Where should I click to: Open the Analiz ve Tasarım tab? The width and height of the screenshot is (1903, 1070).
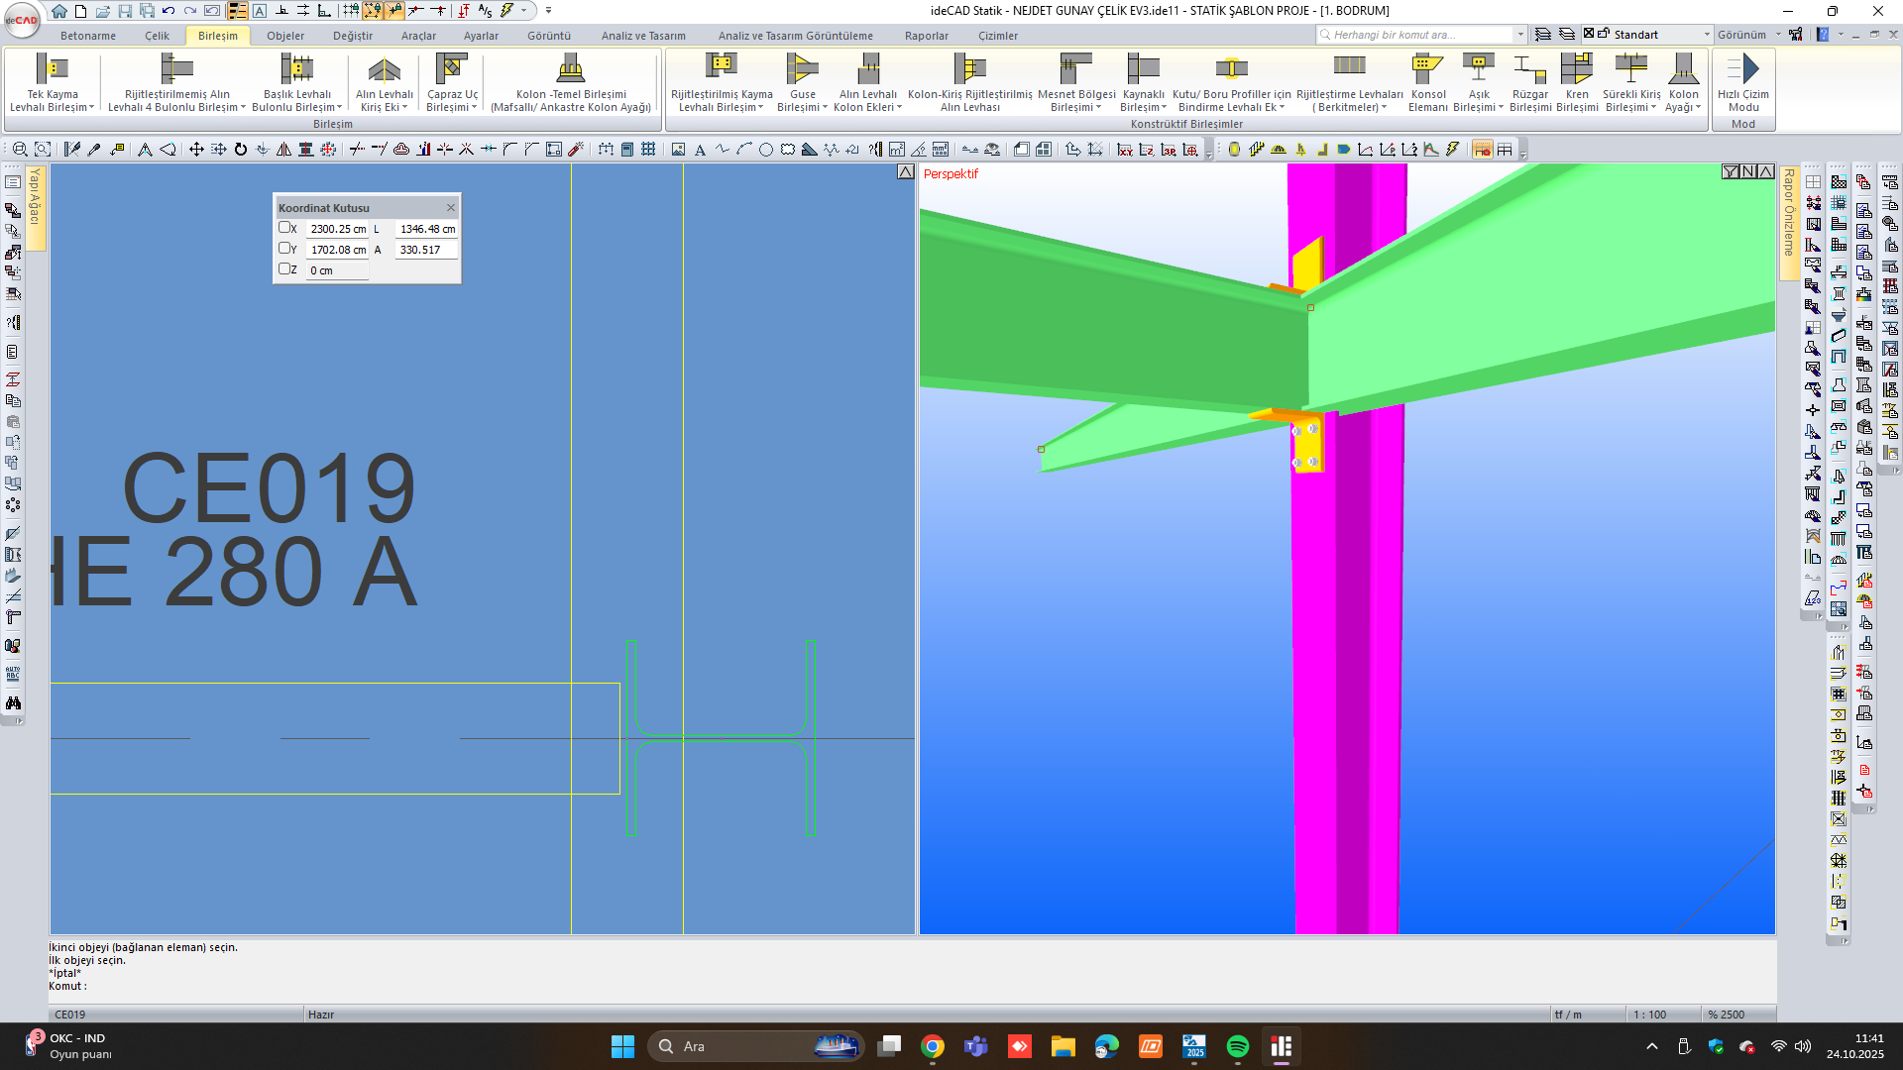(x=642, y=36)
